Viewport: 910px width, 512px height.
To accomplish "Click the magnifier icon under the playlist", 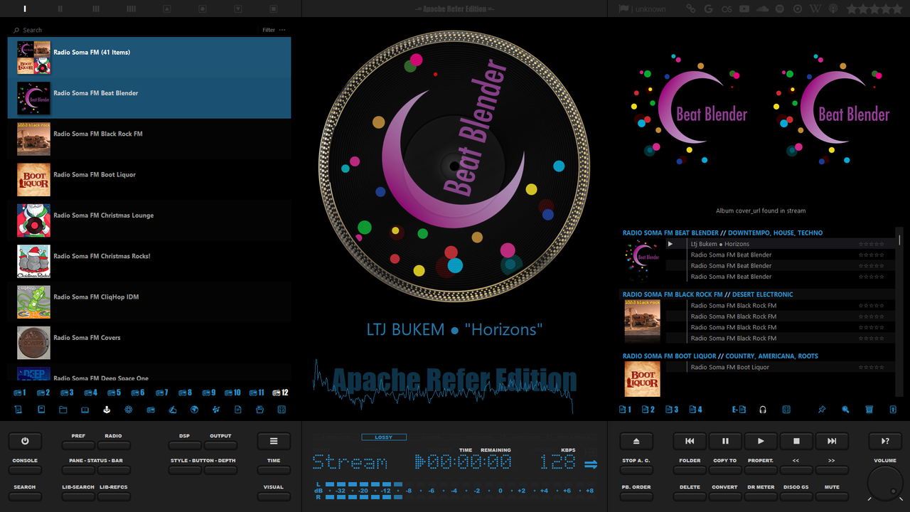I will 845,410.
